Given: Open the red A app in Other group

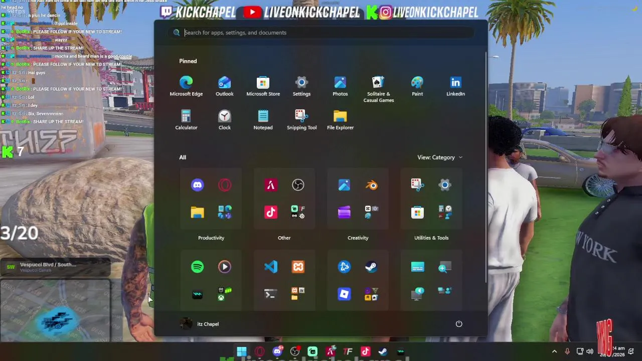Looking at the screenshot, I should pyautogui.click(x=271, y=185).
